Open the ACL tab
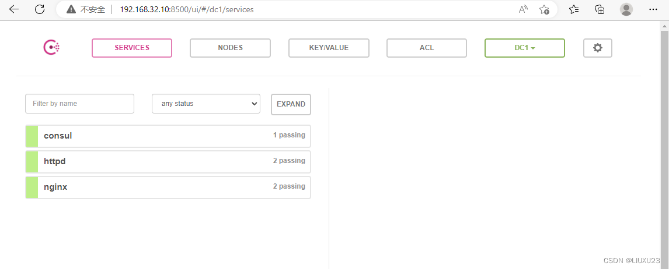This screenshot has width=669, height=269. tap(427, 48)
